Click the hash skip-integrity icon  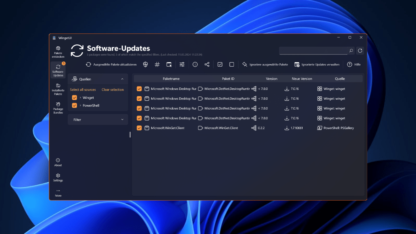(x=157, y=65)
